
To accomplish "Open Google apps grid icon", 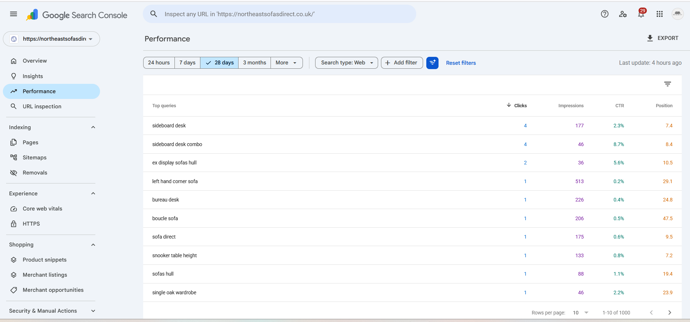I will [x=659, y=14].
